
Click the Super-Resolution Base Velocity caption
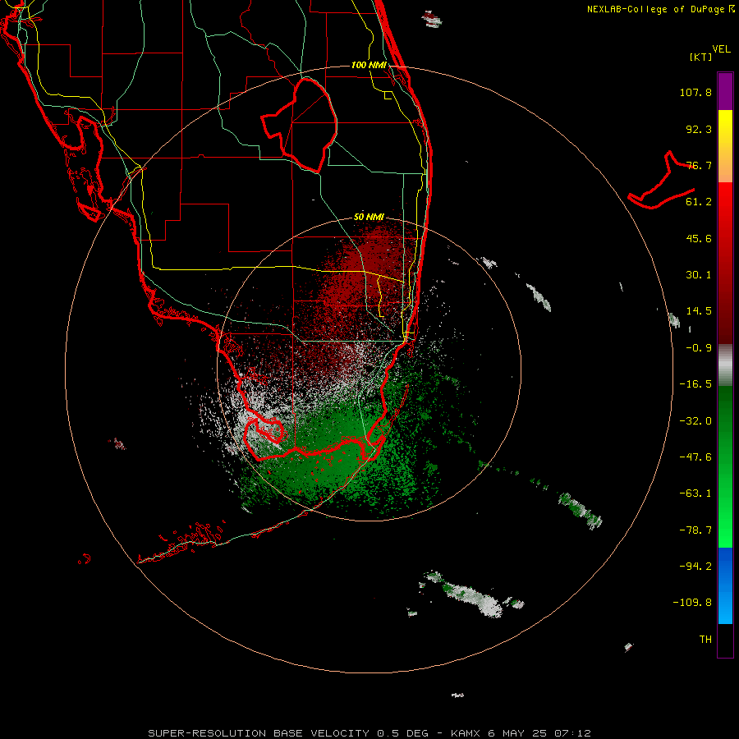point(369,733)
